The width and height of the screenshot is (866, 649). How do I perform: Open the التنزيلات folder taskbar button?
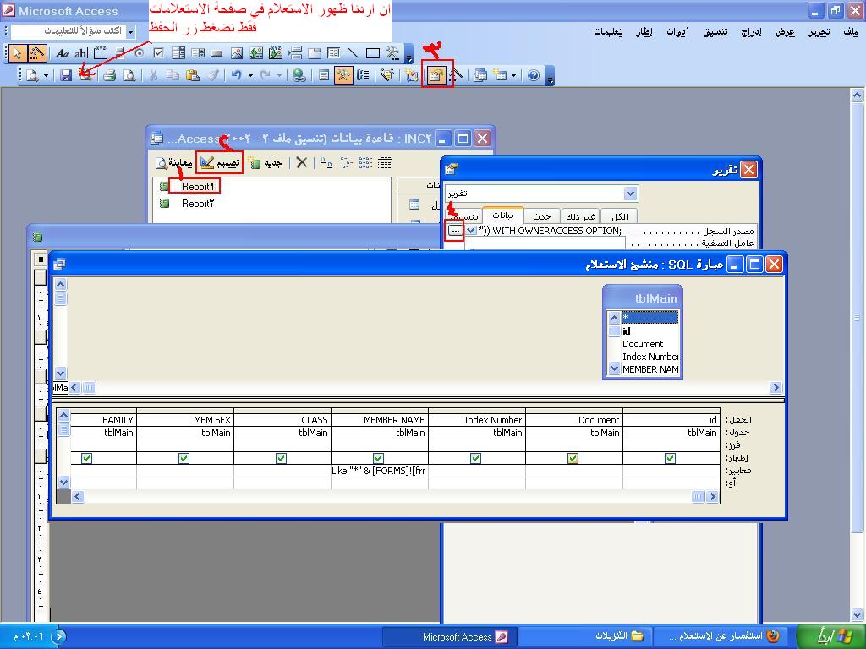[585, 637]
